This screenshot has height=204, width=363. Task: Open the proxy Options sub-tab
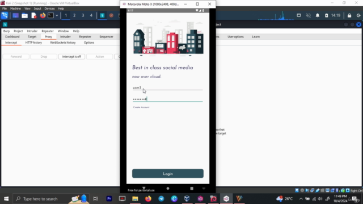click(x=89, y=42)
